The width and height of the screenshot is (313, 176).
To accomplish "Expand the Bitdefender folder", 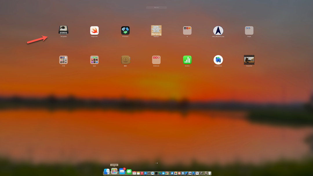I will click(x=156, y=60).
